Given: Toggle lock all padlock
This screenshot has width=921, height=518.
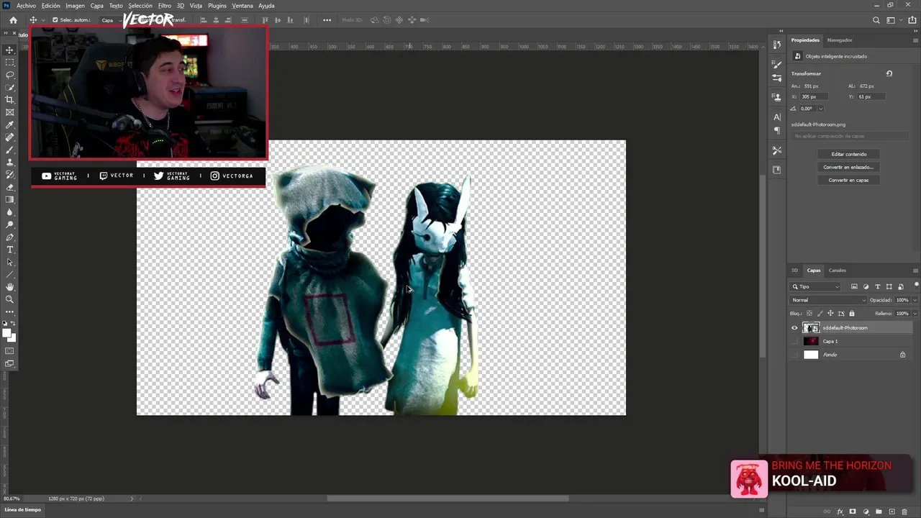Looking at the screenshot, I should pos(852,314).
